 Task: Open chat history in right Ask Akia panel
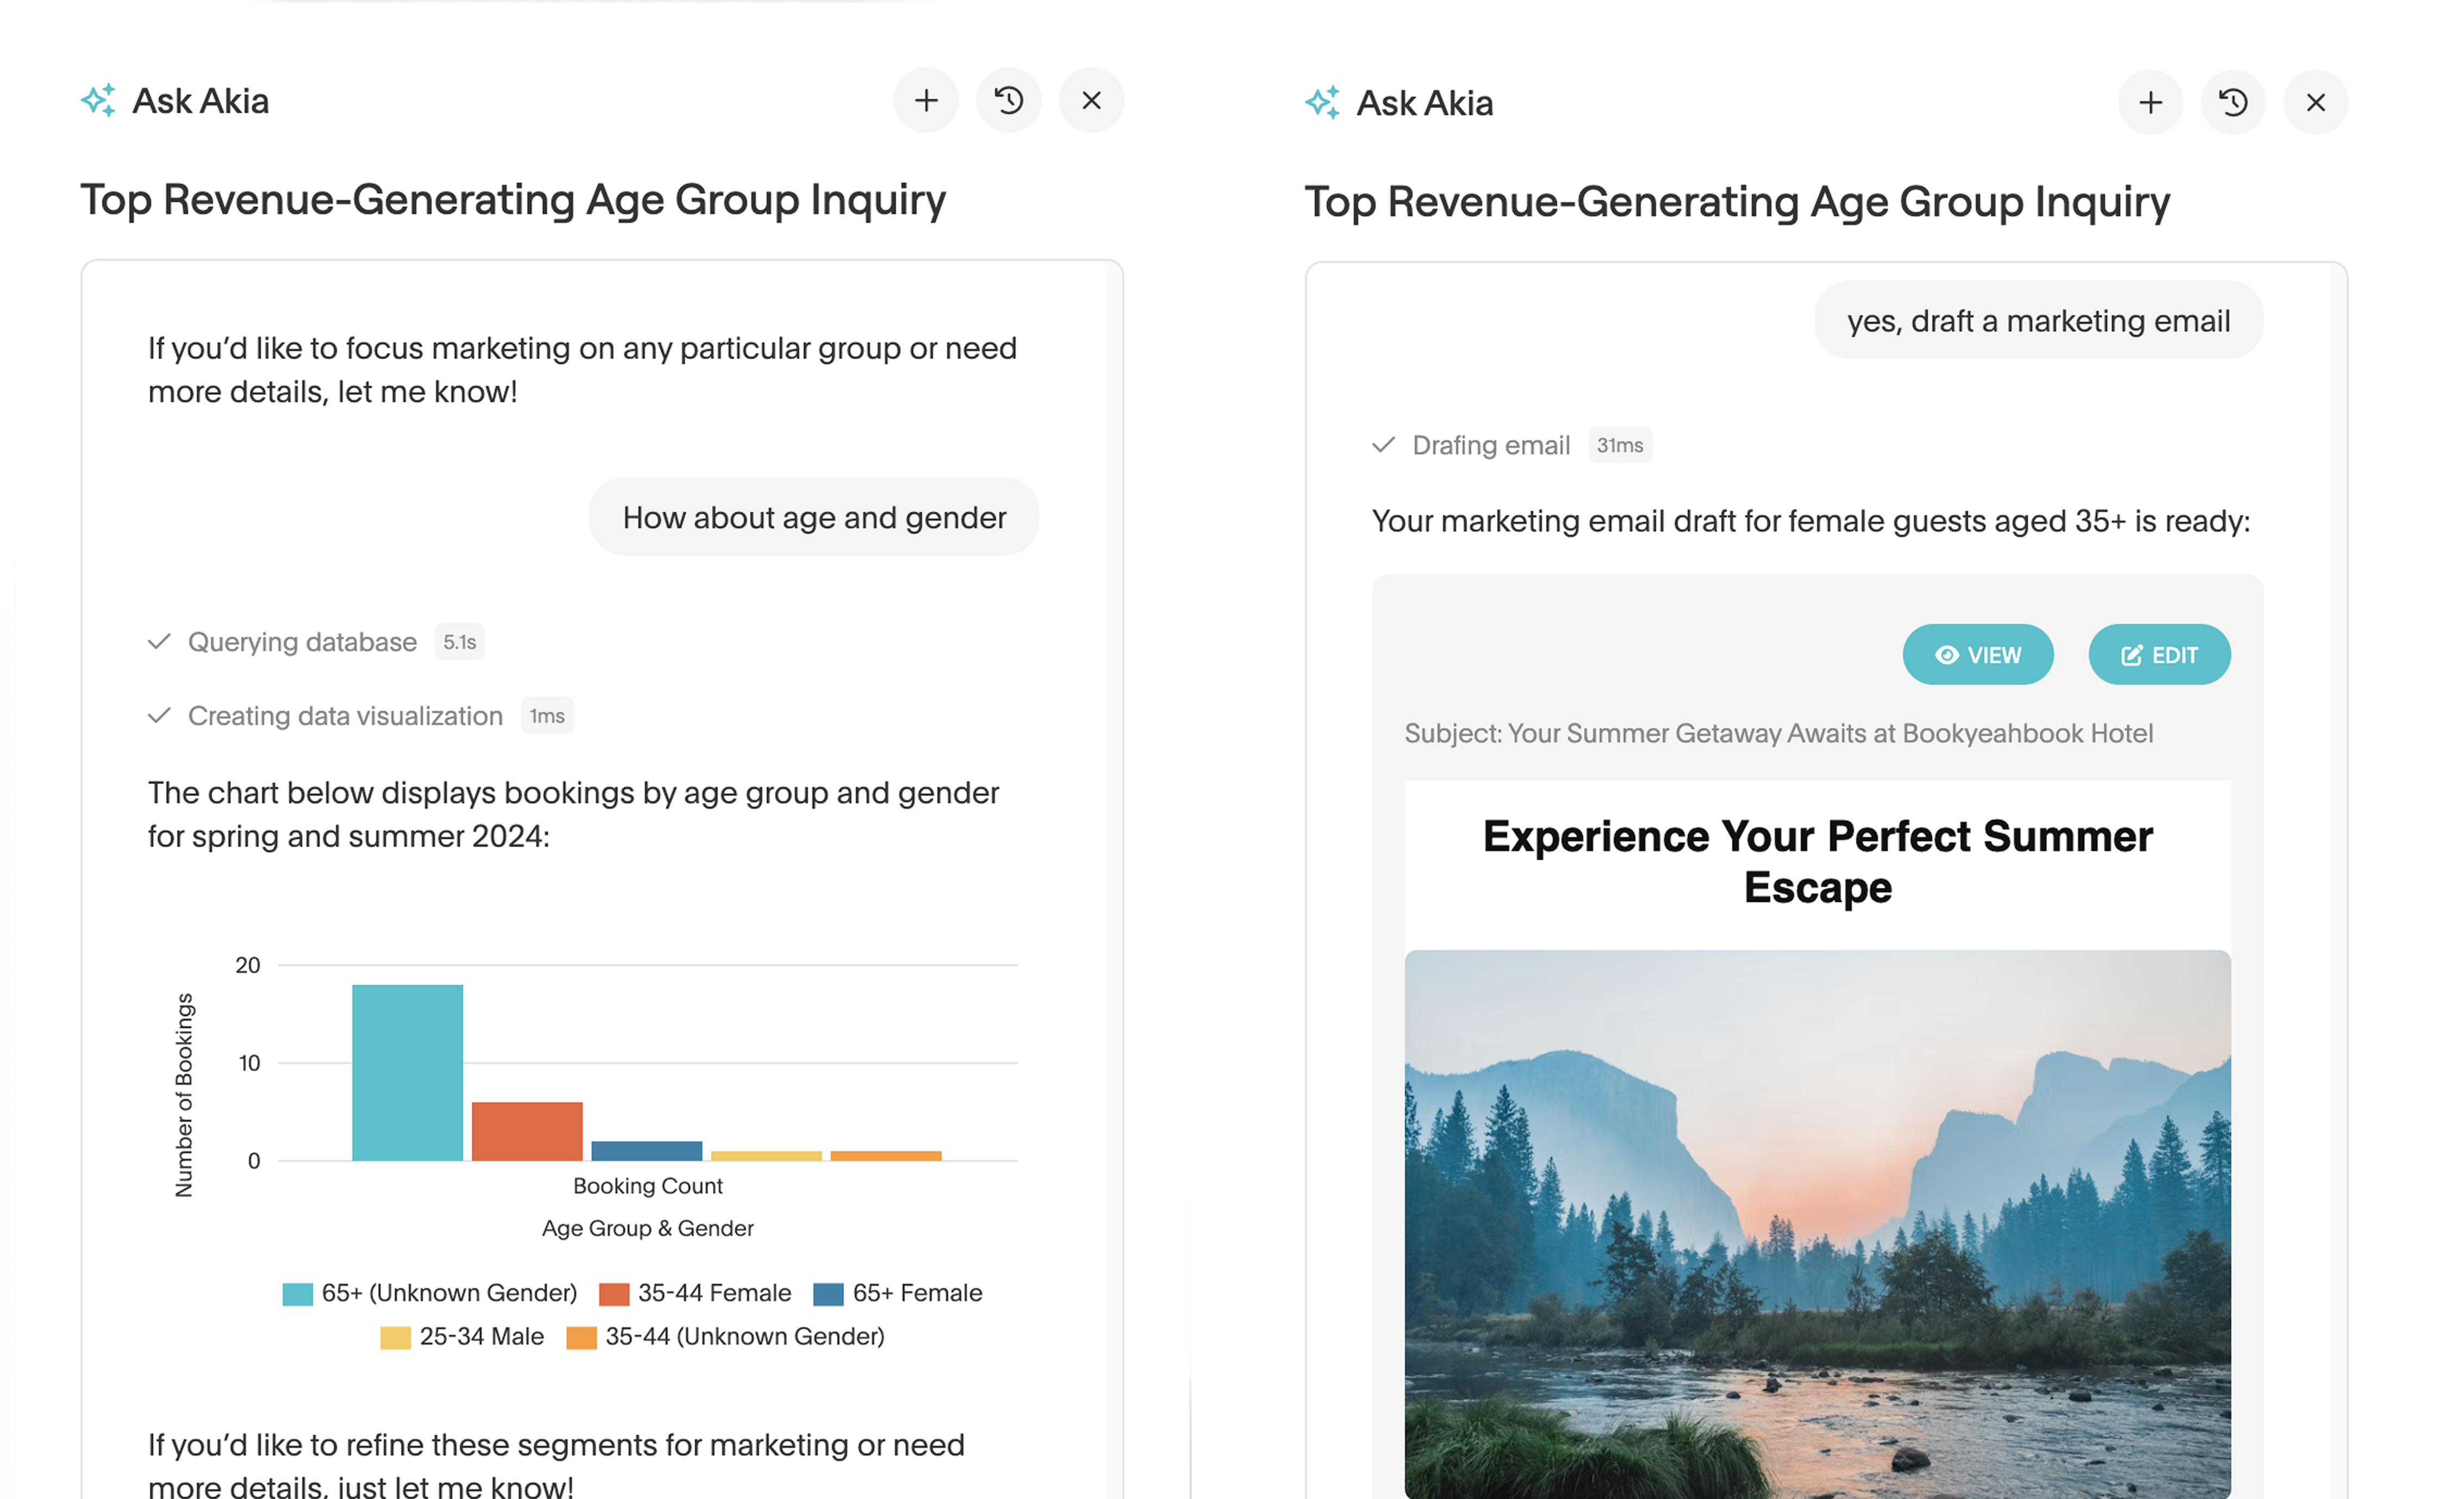coord(2233,103)
